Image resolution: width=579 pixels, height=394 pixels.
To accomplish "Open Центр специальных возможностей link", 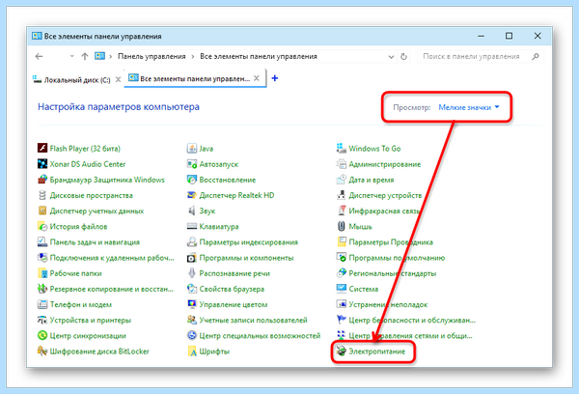I will [260, 336].
